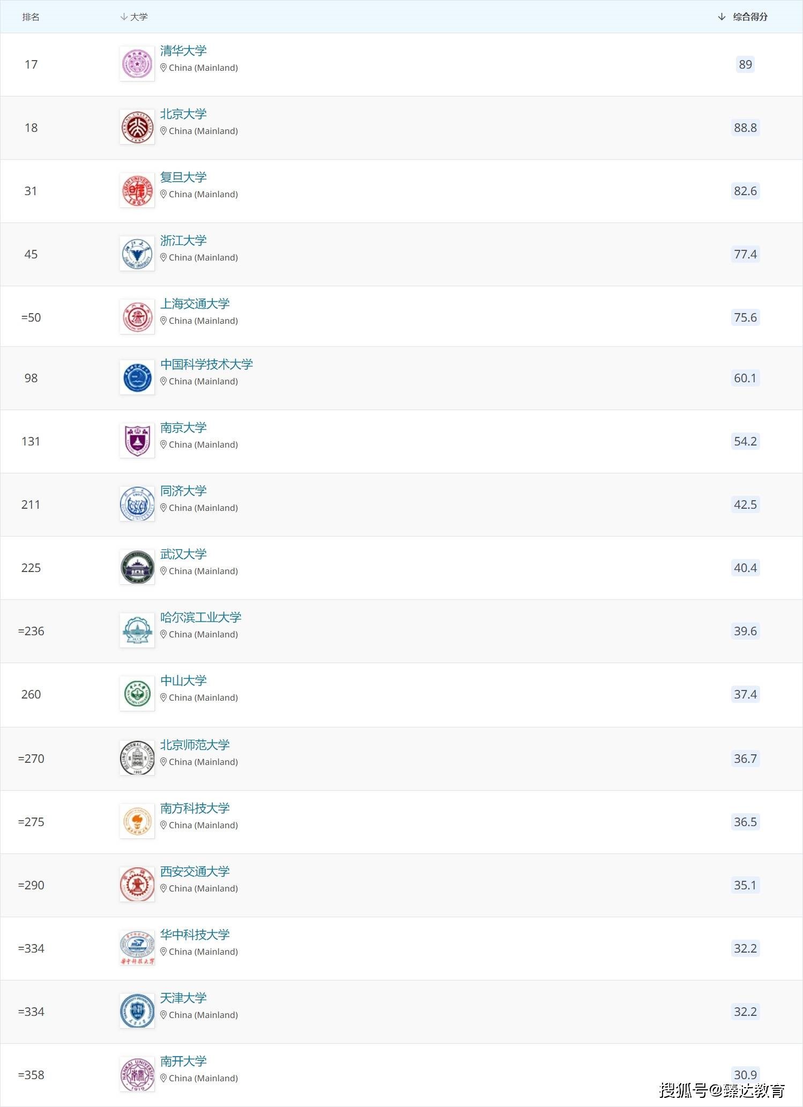
Task: Click the location pin under 武汉大学
Action: [163, 571]
